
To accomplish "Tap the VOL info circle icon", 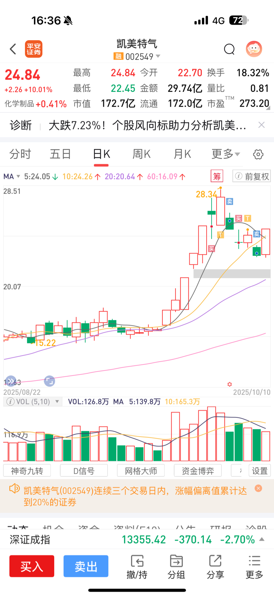I will [x=11, y=402].
